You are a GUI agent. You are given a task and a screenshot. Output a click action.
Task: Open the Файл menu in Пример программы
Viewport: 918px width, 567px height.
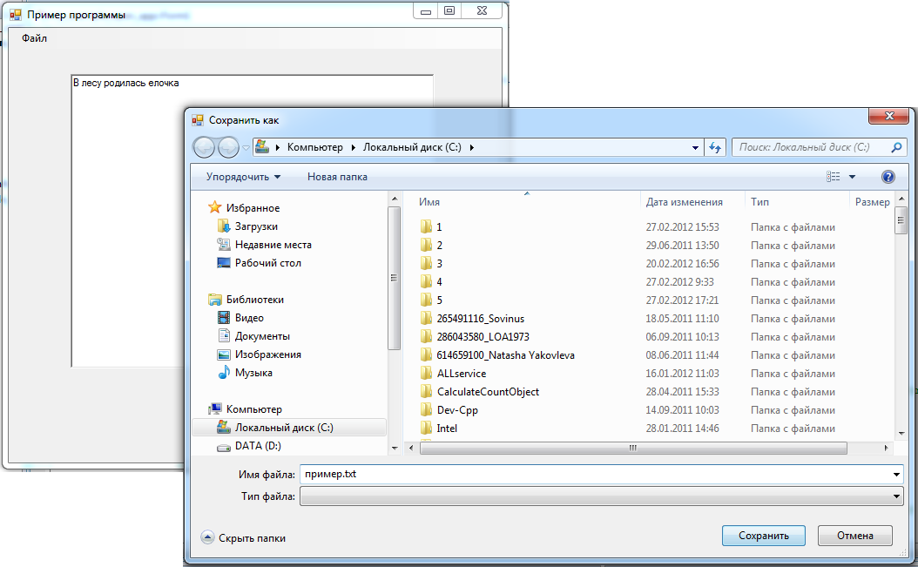point(35,38)
